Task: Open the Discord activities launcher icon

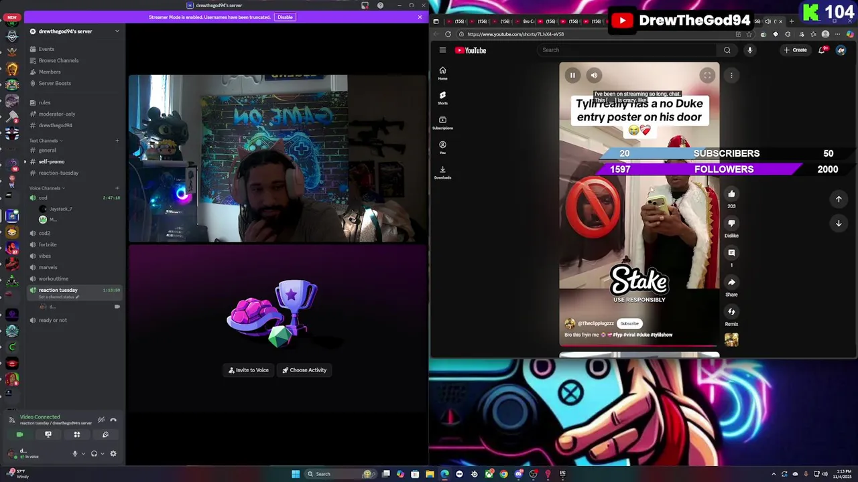Action: coord(76,434)
